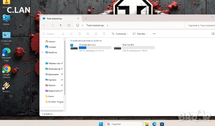Click the chevron before Този компютър breadcrumb
This screenshot has width=215, height=126.
tap(83, 25)
